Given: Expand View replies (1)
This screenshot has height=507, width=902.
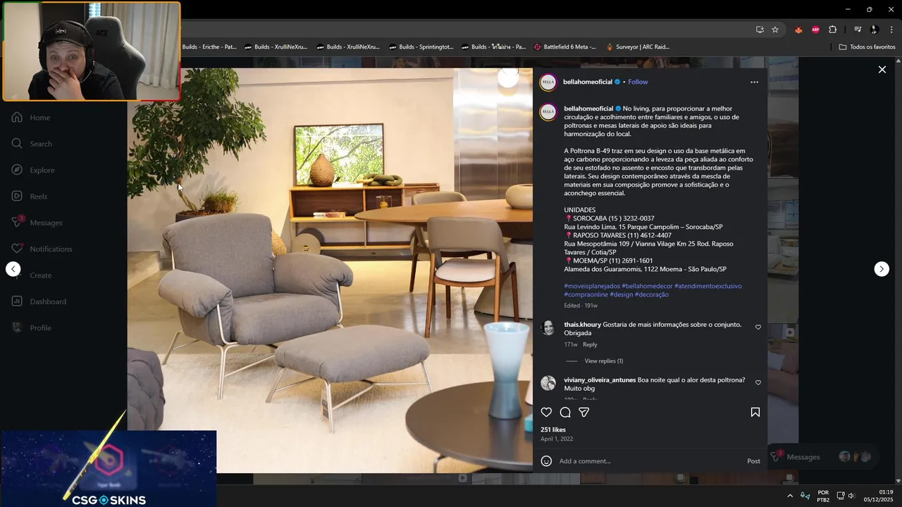Looking at the screenshot, I should pos(603,361).
